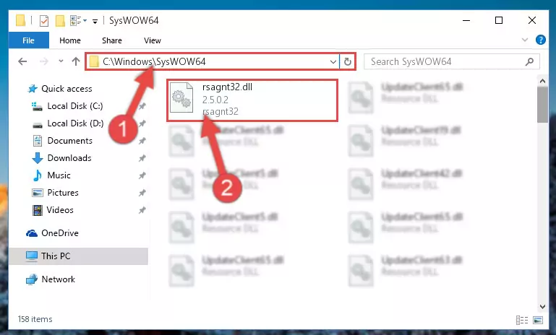Open the View ribbon tab
The image size is (556, 335).
[153, 40]
